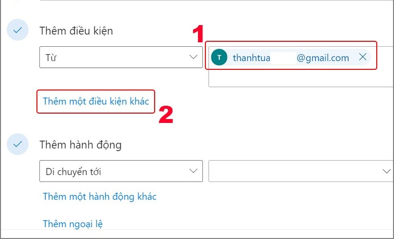Click the Thêm hành động heading
Viewport: 394px width, 239px height.
pos(81,145)
